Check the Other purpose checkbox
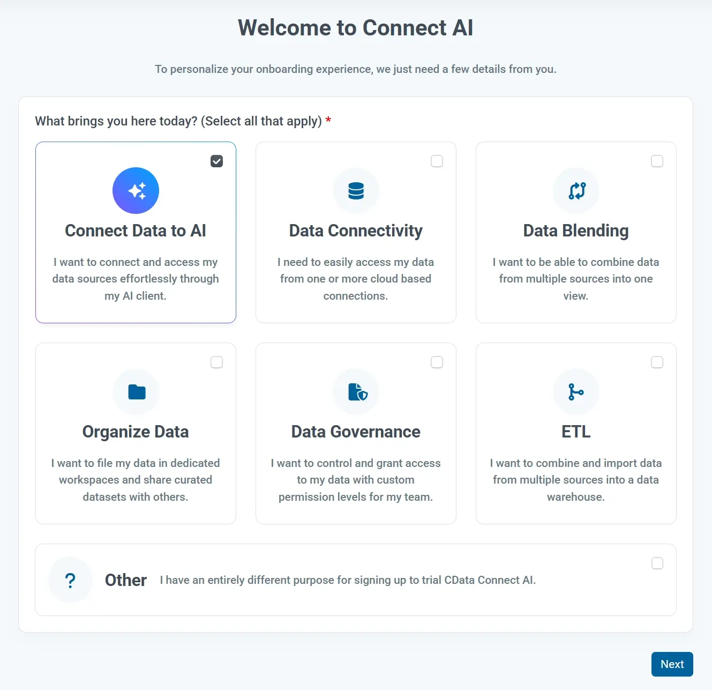 coord(657,563)
